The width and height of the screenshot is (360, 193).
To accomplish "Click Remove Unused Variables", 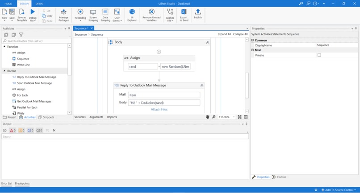I will point(151,15).
